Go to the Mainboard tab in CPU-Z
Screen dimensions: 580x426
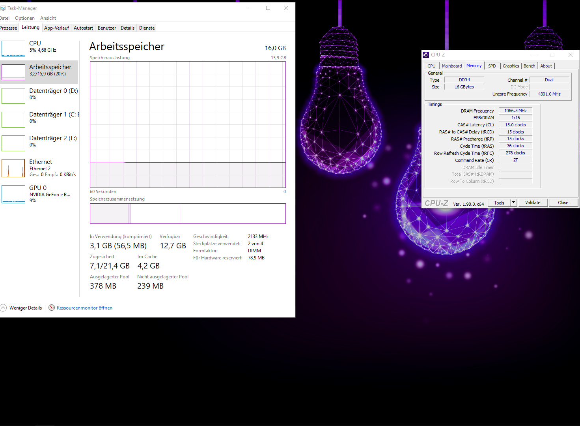coord(451,66)
